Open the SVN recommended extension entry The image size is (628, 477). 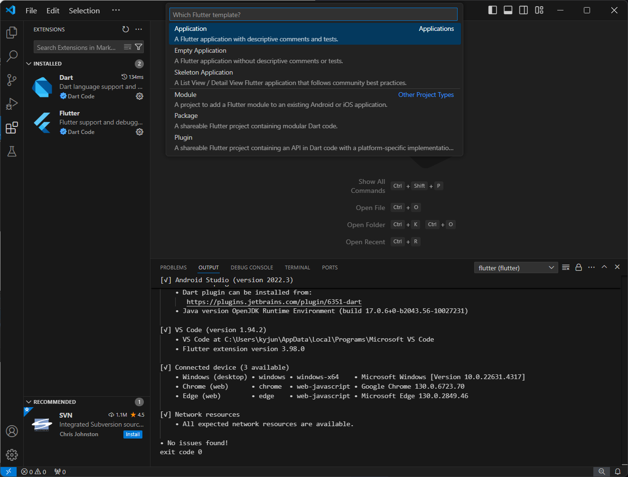[x=87, y=424]
